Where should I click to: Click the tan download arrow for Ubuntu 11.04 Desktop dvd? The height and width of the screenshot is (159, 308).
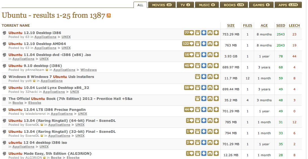tap(216, 55)
